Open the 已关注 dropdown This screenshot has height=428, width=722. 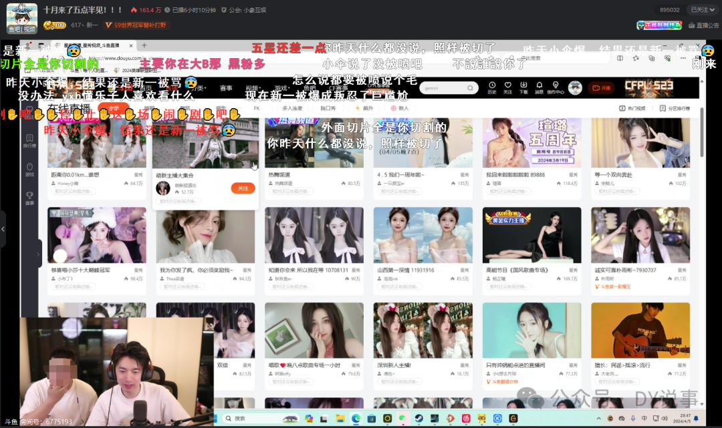pos(703,9)
